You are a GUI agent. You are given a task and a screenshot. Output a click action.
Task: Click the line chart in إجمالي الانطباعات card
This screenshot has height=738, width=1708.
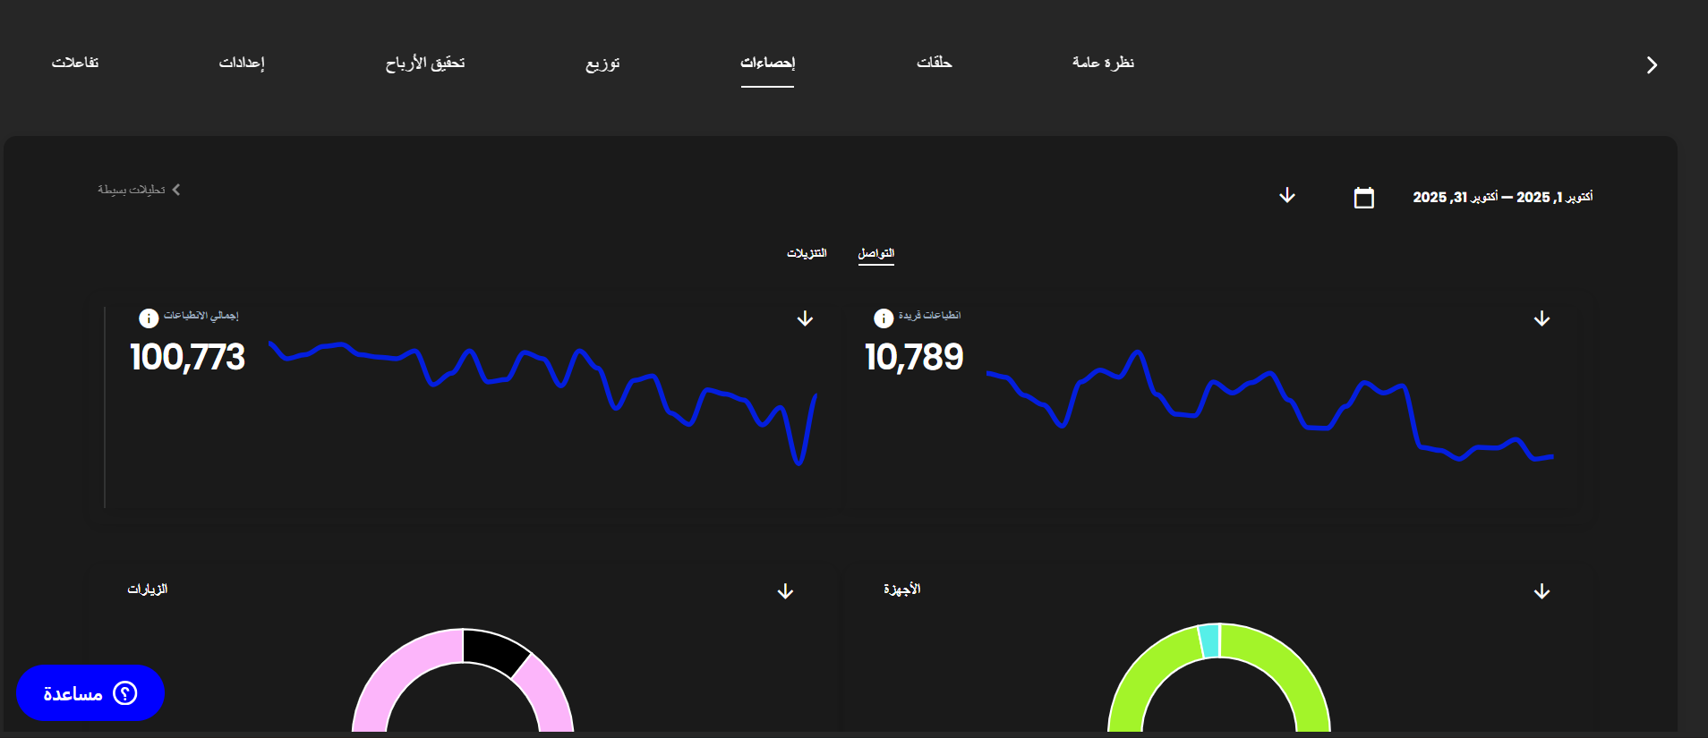pos(542,403)
